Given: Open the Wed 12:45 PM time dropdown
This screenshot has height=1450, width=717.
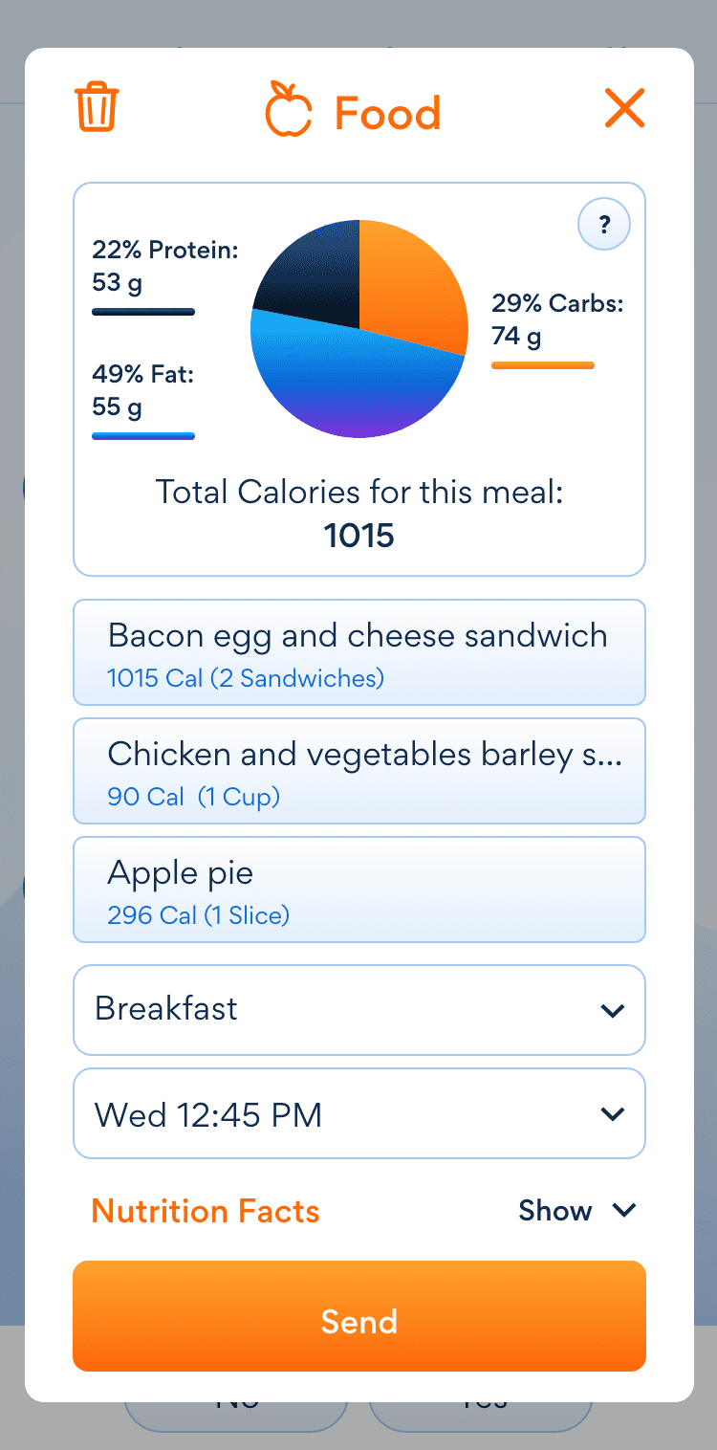Looking at the screenshot, I should 359,1113.
